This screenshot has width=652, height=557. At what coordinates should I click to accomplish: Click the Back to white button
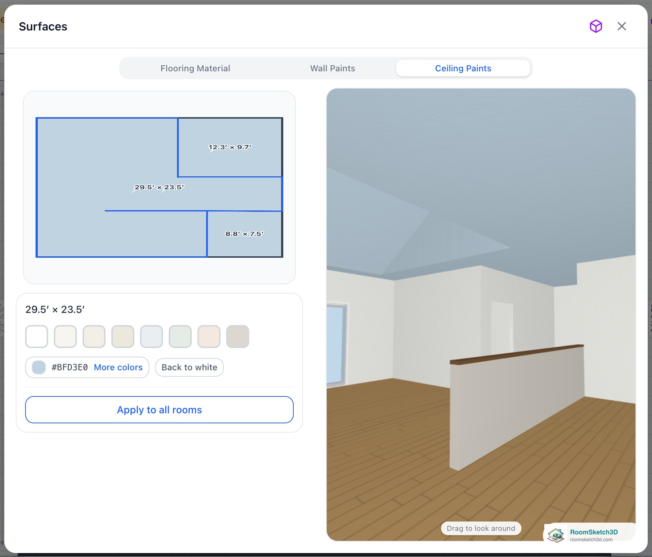[190, 367]
